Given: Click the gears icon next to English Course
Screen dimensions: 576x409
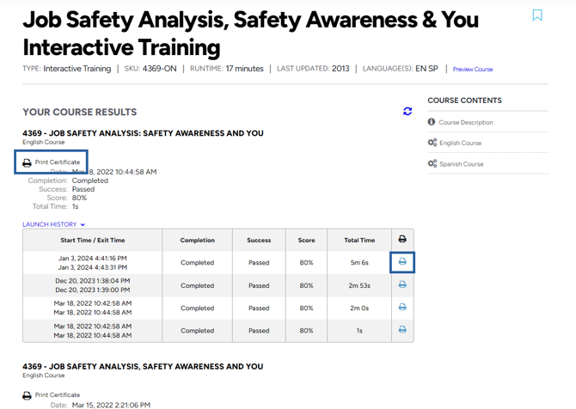Looking at the screenshot, I should pos(432,143).
